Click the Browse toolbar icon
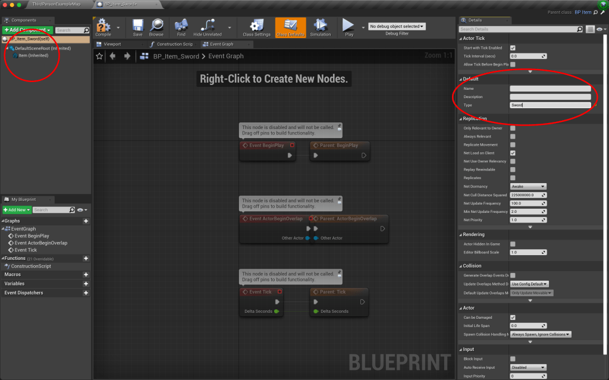609x380 pixels. click(156, 27)
